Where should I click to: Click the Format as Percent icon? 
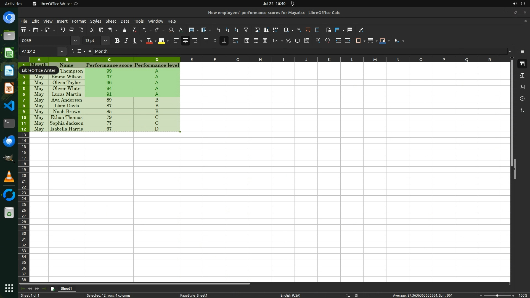pyautogui.click(x=288, y=41)
